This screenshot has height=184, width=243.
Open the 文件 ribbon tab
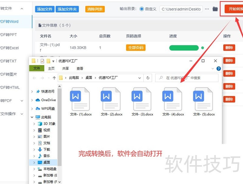37,68
